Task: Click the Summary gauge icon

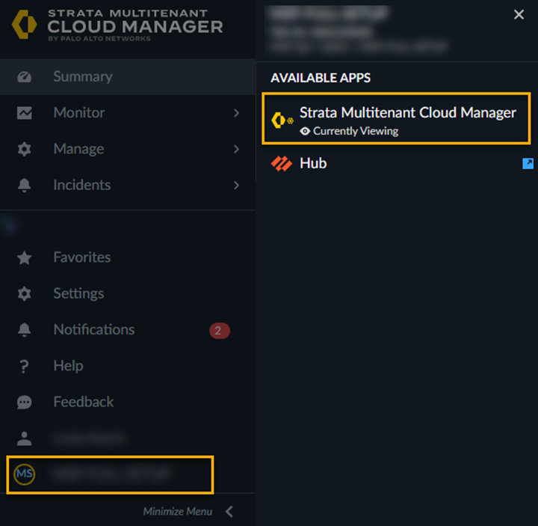Action: (x=25, y=77)
